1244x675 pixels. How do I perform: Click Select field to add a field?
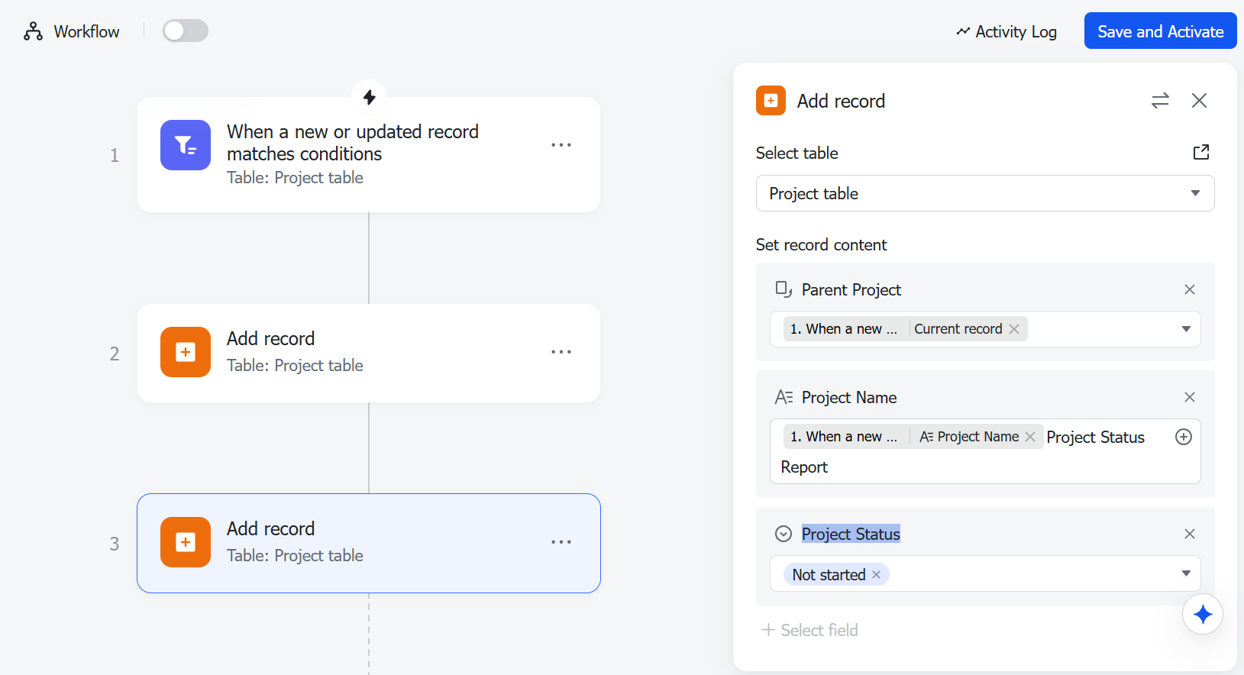(810, 630)
